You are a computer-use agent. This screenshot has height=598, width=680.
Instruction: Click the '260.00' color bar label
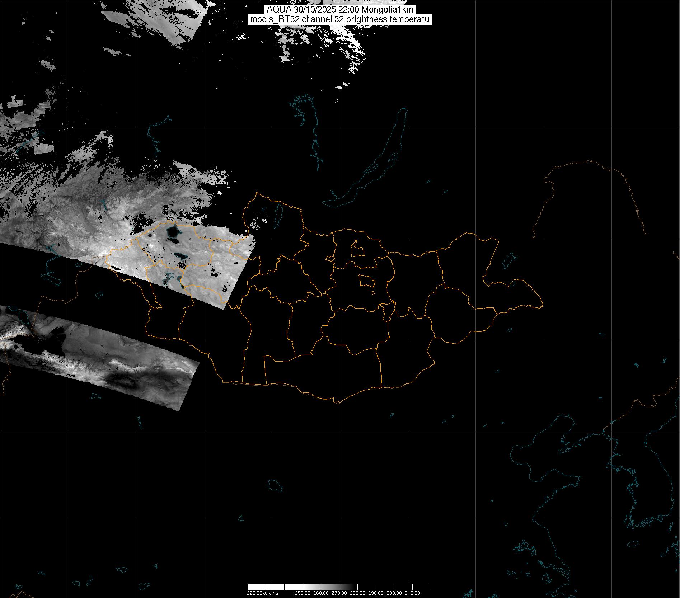point(321,593)
